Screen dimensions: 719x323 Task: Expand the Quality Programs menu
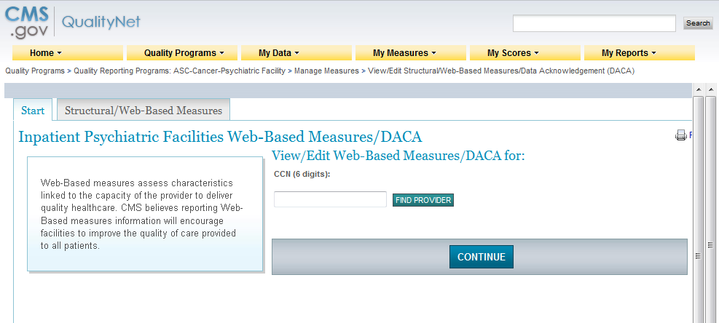point(184,53)
